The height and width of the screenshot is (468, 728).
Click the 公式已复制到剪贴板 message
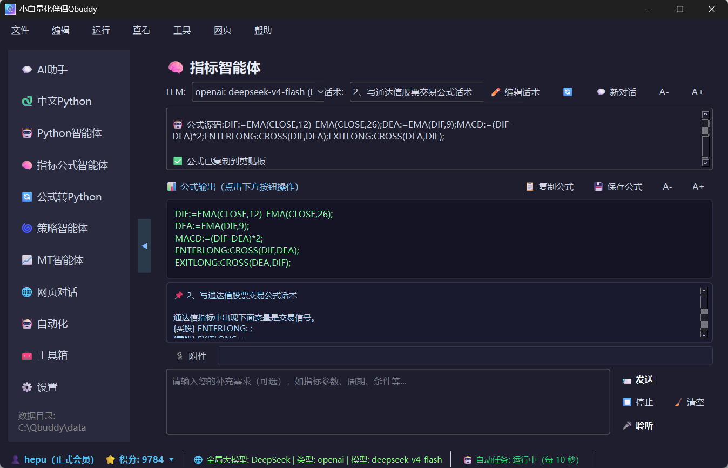219,161
